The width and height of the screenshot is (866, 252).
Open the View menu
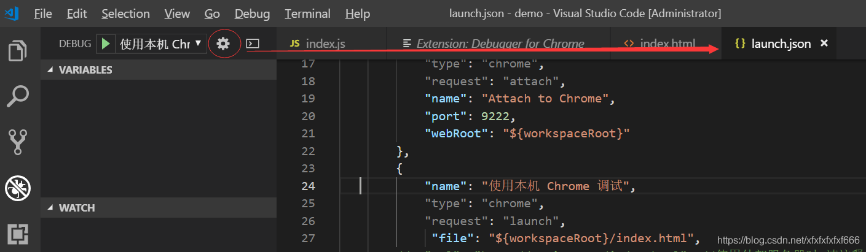(x=177, y=13)
